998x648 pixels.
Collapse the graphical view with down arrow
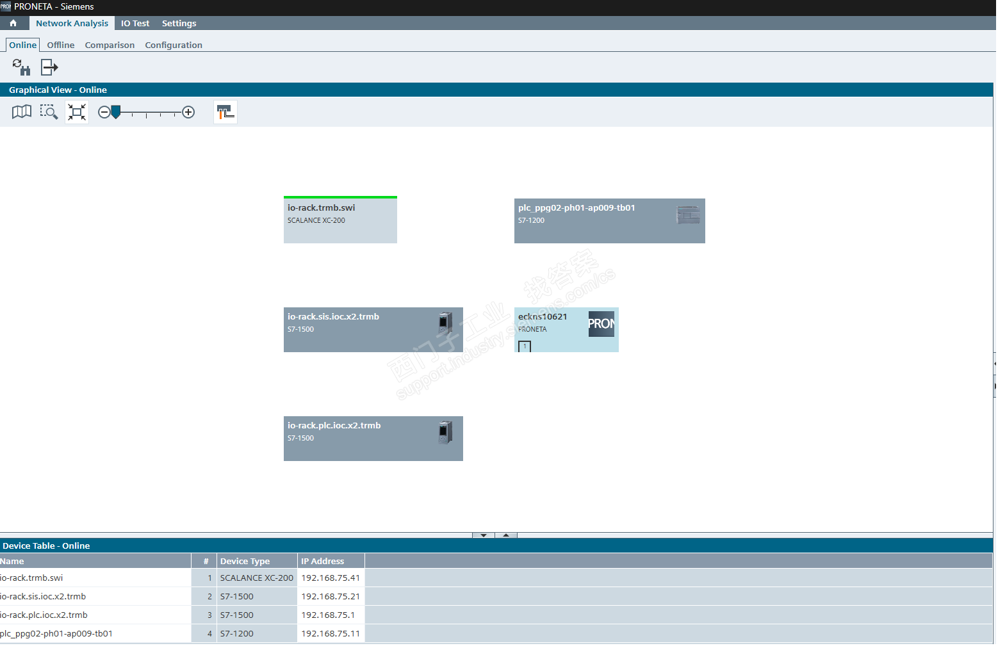pos(484,535)
